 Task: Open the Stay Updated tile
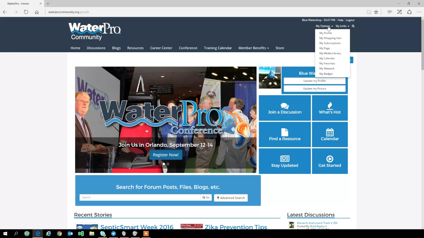coord(285,161)
